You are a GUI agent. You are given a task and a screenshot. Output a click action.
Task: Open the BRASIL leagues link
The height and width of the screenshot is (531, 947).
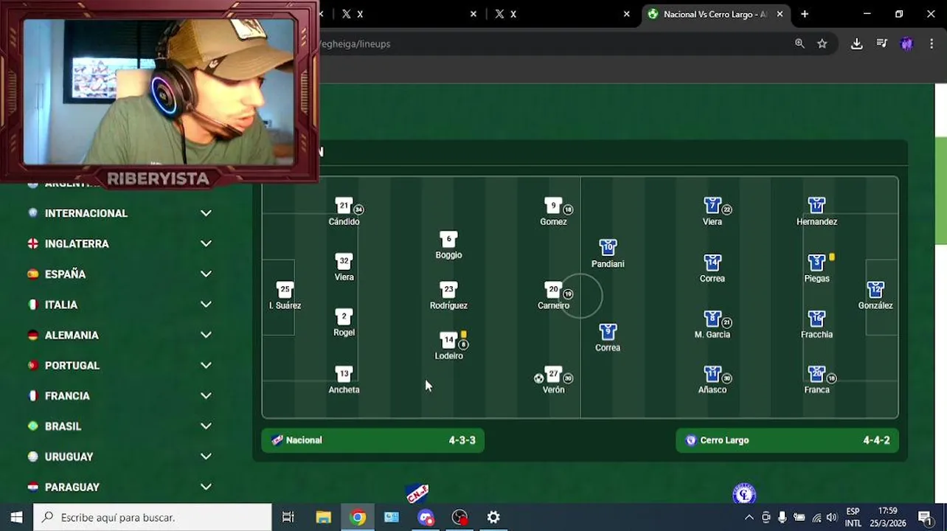pos(63,426)
